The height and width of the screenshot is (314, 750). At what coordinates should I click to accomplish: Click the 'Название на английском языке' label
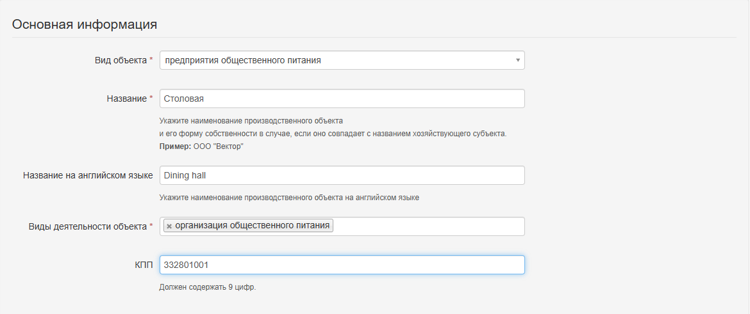coord(88,175)
